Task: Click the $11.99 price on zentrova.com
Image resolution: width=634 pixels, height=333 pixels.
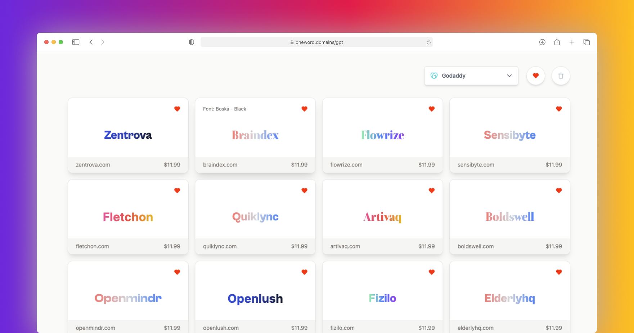Action: coord(172,165)
